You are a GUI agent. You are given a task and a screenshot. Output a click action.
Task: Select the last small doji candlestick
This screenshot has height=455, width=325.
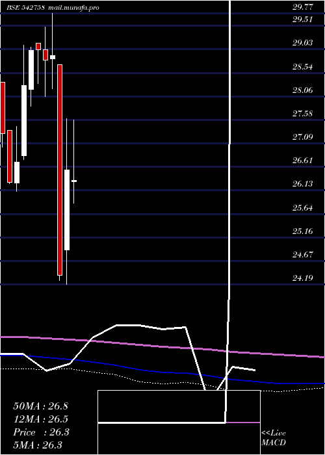coord(74,181)
